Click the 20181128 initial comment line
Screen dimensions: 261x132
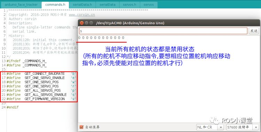point(43,40)
